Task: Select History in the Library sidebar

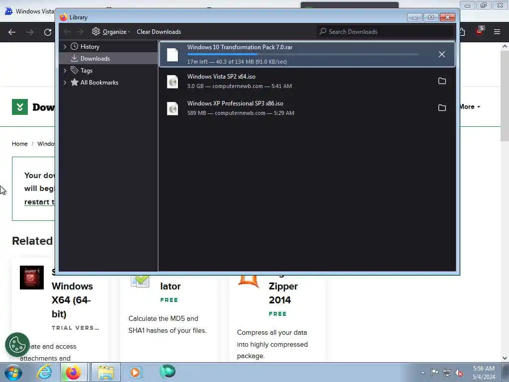Action: [x=90, y=47]
